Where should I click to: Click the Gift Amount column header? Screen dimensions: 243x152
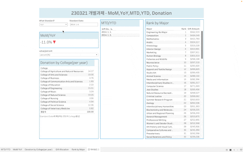pos(194,29)
